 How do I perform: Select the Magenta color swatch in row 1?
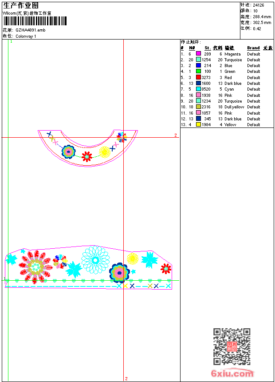[x=198, y=54]
